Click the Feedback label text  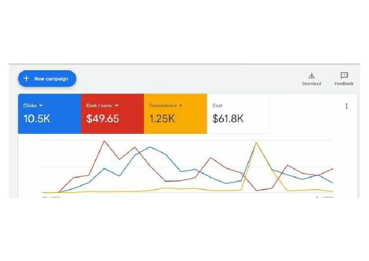[344, 83]
